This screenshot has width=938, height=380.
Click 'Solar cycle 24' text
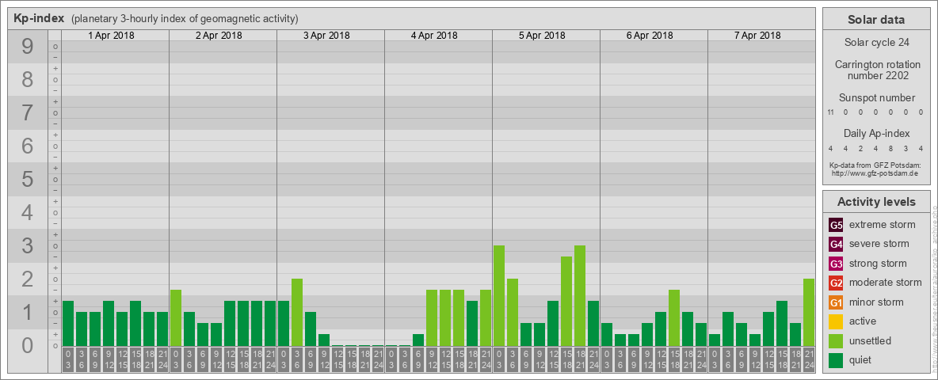876,43
